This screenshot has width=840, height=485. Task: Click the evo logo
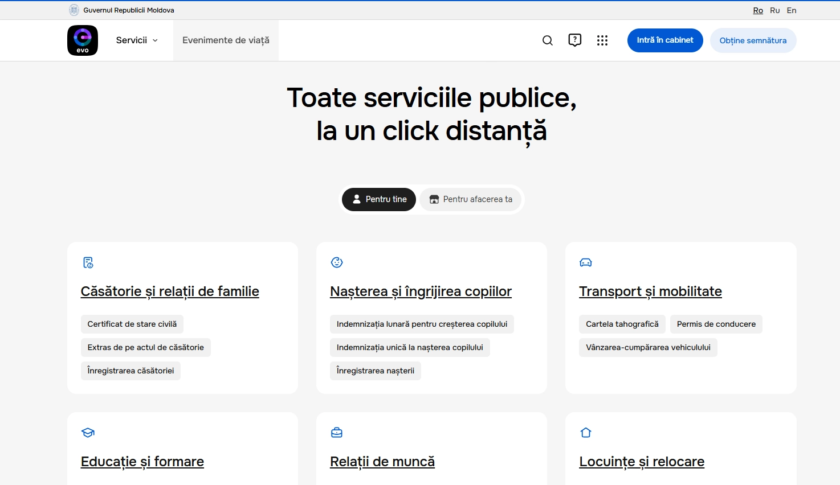82,40
